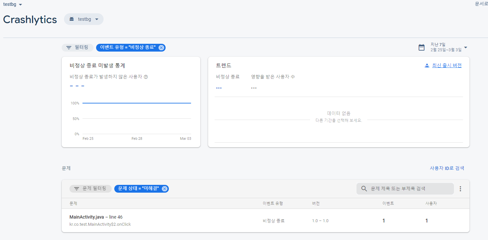
Task: Click the Feb 28 axis label
Action: pos(137,138)
